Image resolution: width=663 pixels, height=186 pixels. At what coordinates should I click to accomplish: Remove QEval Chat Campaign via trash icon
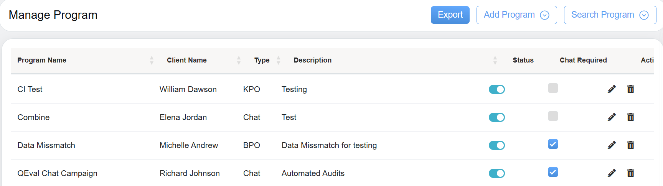point(630,173)
